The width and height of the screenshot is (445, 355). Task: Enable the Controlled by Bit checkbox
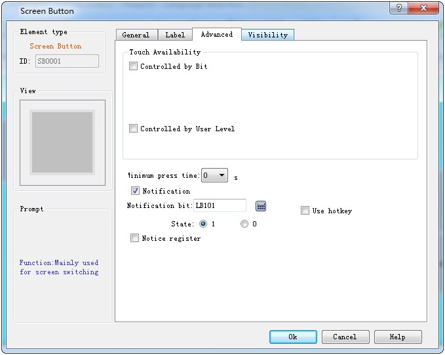pos(134,66)
